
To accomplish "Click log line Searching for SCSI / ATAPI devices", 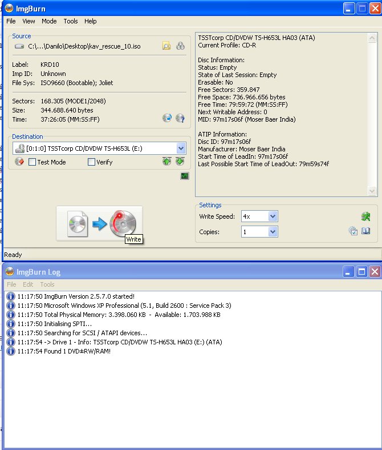I will coord(82,333).
